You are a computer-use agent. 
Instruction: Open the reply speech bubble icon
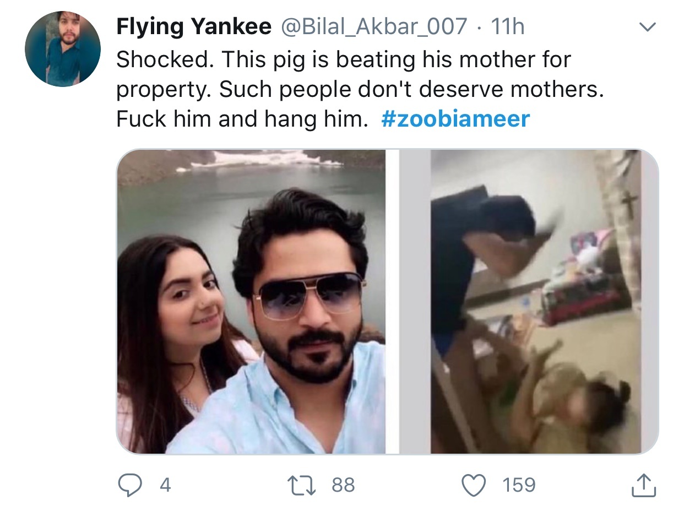click(131, 485)
